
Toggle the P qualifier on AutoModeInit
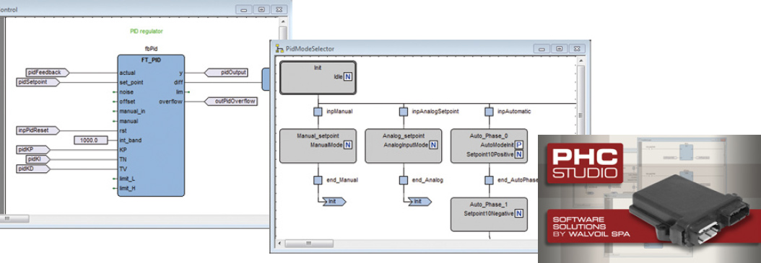[x=519, y=146]
